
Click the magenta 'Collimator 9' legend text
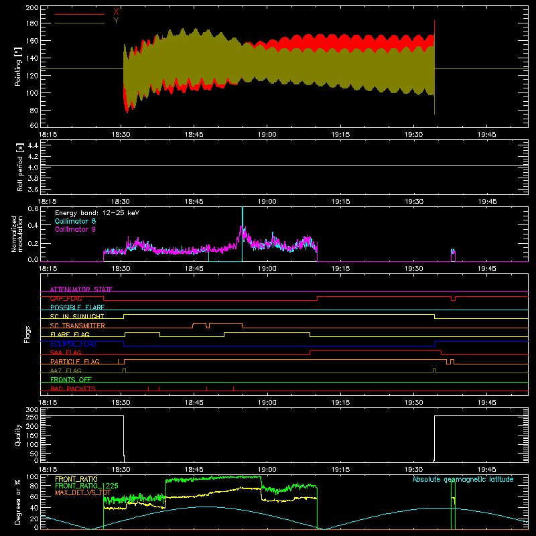(75, 229)
